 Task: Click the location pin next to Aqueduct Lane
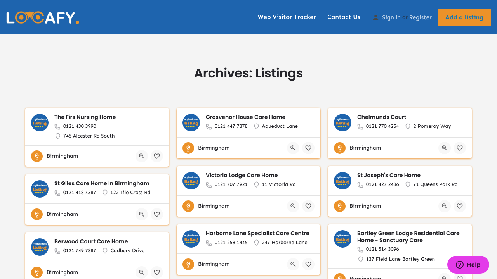[256, 126]
